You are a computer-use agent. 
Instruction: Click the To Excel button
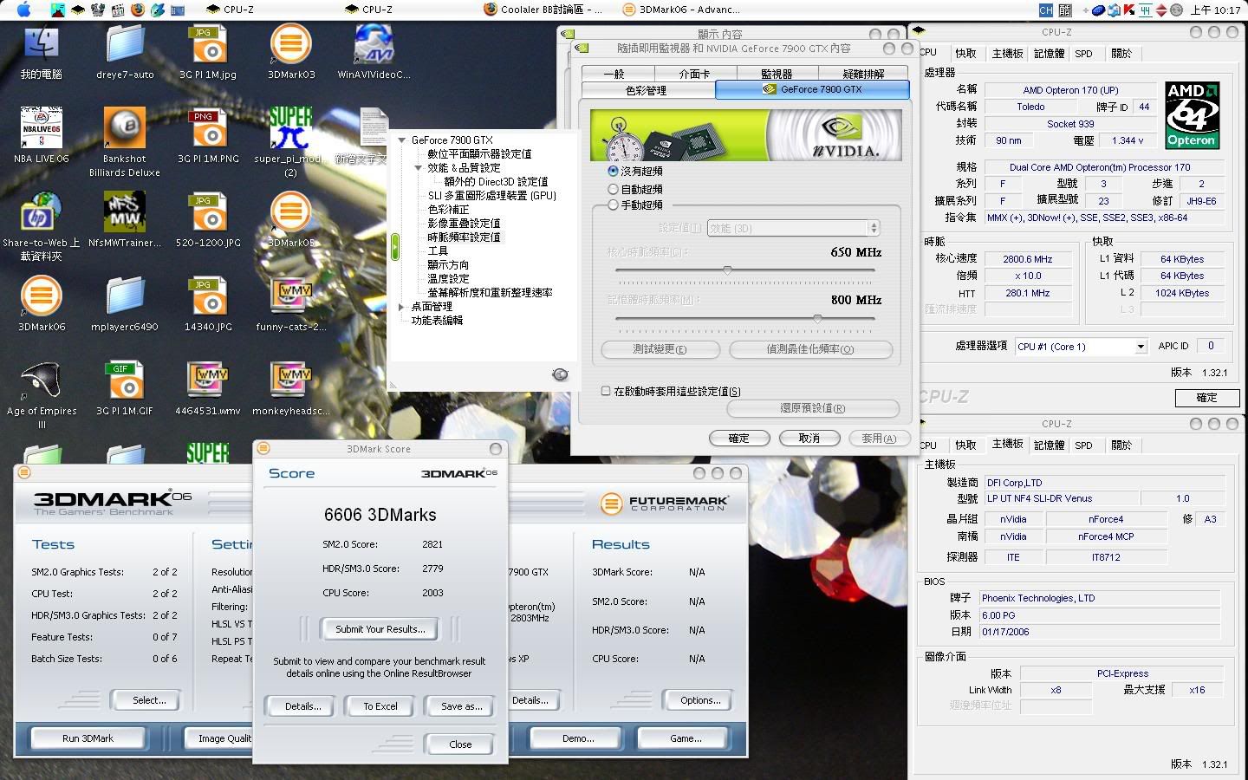coord(380,706)
